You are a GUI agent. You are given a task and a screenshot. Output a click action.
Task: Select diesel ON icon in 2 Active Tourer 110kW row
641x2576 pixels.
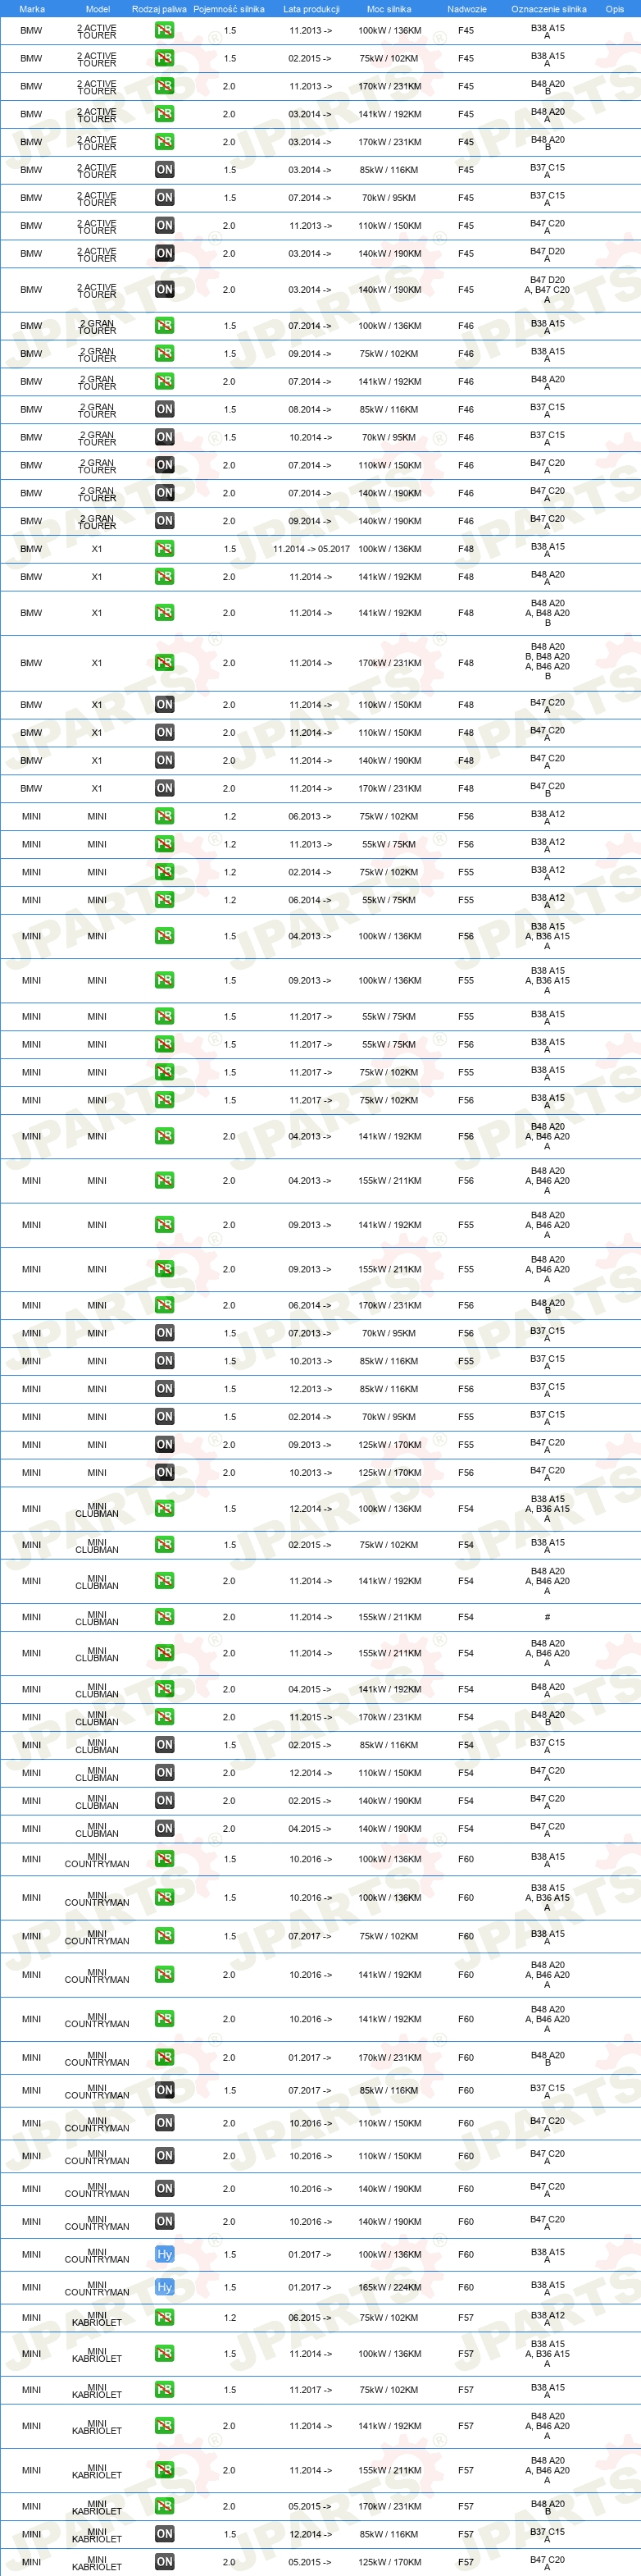[x=165, y=226]
